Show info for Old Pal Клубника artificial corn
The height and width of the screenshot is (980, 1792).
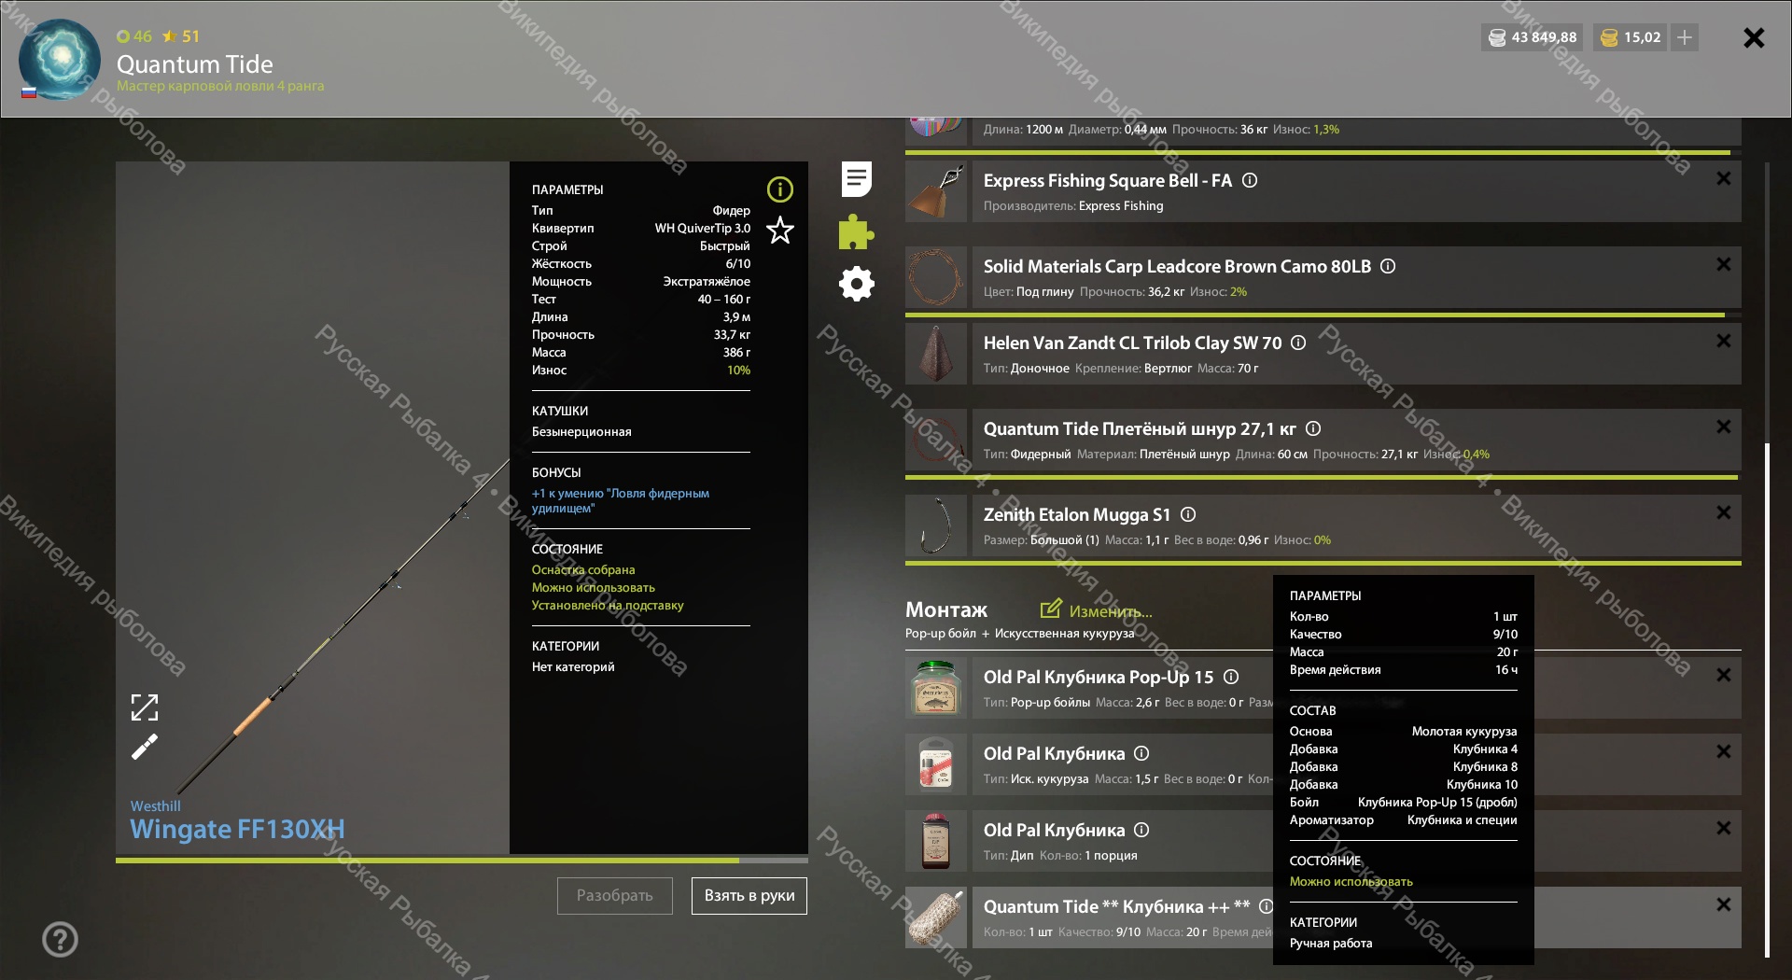(x=1141, y=753)
